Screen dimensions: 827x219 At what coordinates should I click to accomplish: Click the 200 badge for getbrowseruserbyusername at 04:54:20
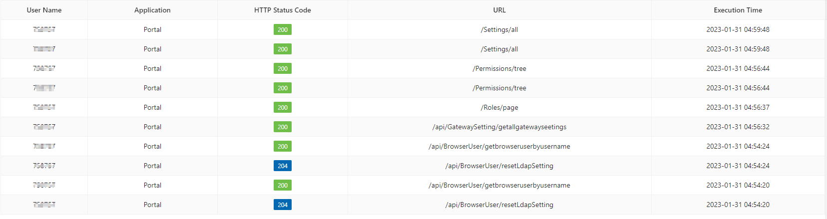(x=283, y=185)
